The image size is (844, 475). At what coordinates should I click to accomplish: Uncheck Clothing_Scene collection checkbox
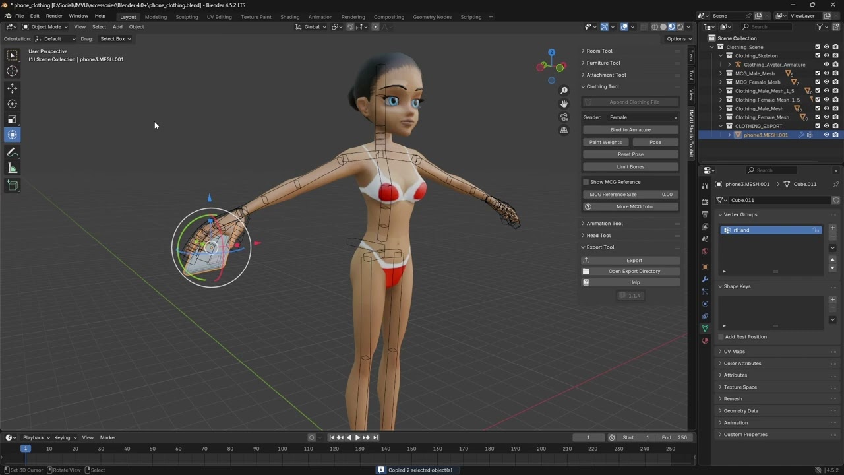[x=818, y=47]
